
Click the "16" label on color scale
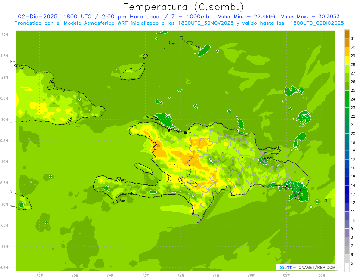click(353, 168)
